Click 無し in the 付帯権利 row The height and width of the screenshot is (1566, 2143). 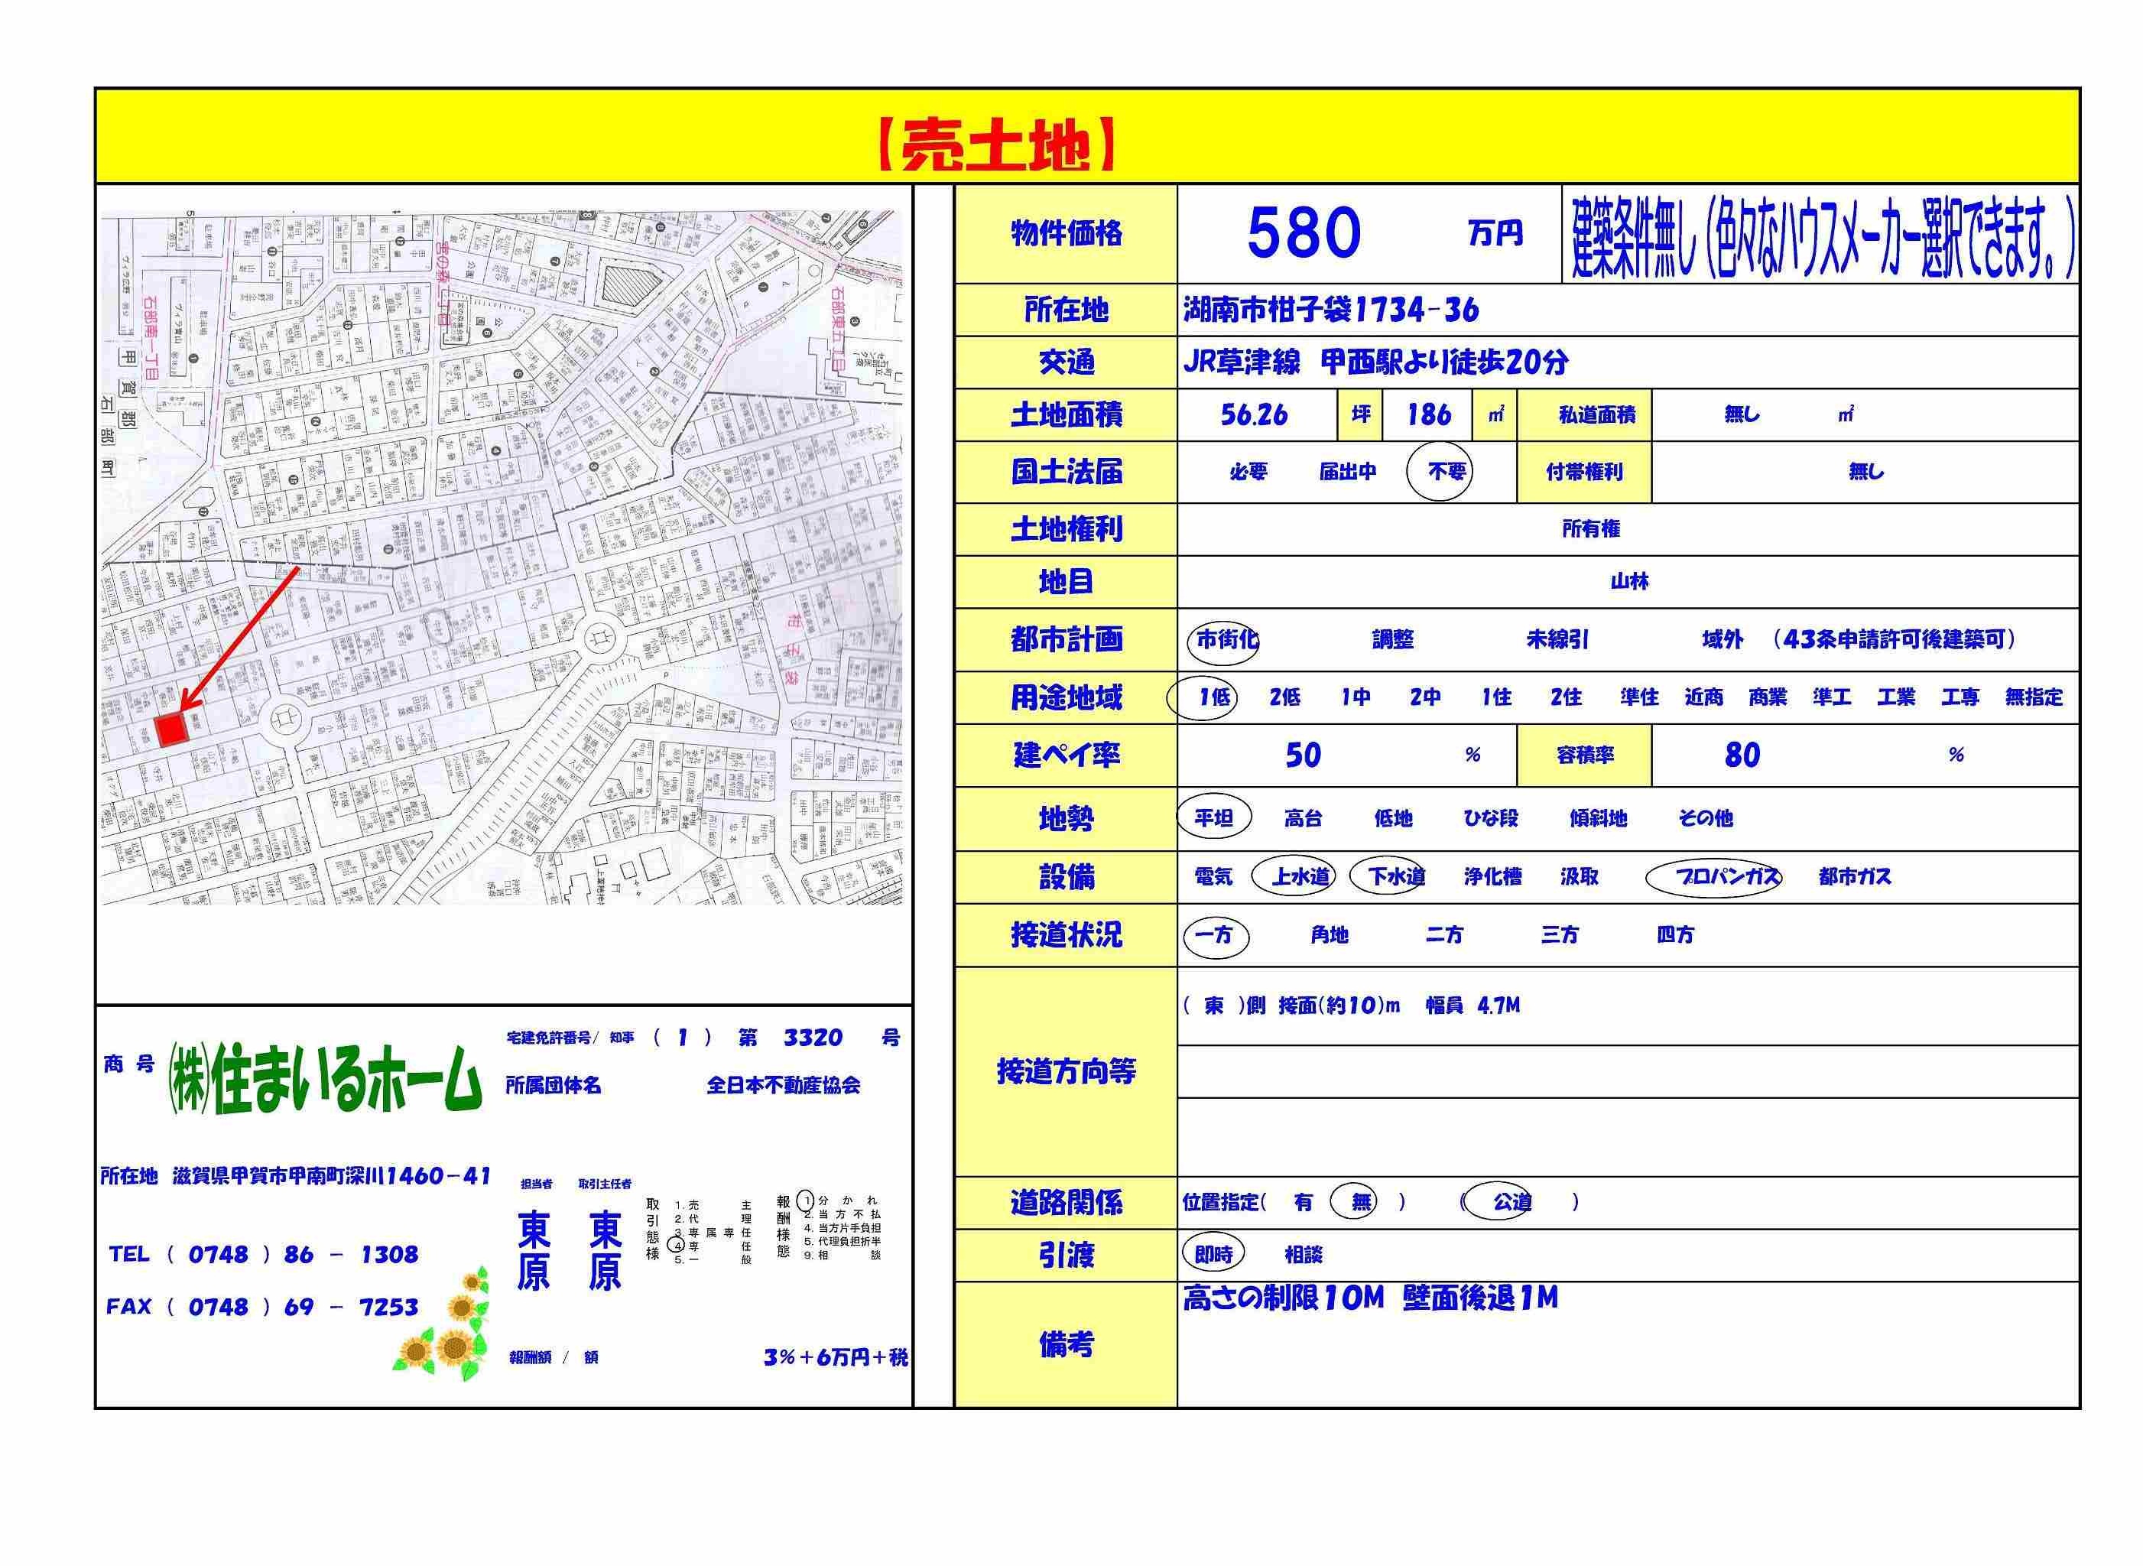click(1865, 472)
